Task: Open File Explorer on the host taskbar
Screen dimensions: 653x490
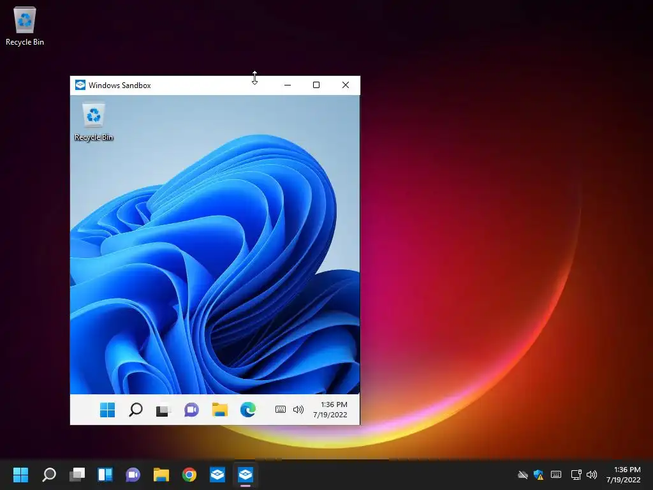Action: tap(161, 475)
